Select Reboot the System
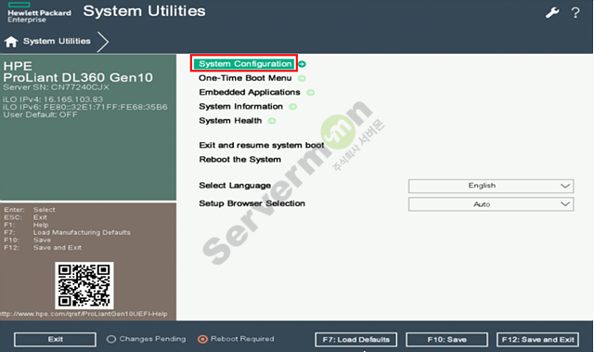Screen dimensions: 594x352 239,159
